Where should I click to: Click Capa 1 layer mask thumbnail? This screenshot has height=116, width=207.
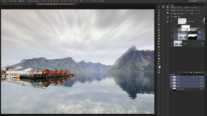pos(192,37)
